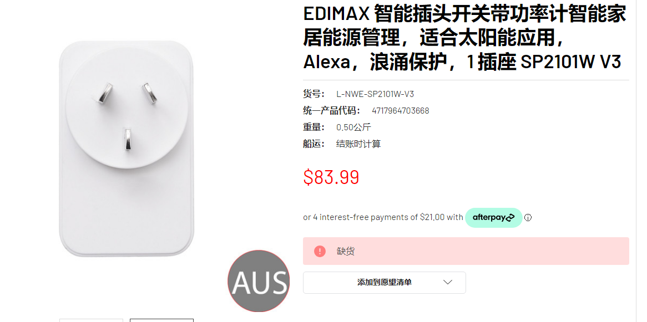Click the SKU value L-NWE-SP2101W-V3
The image size is (647, 322).
[375, 94]
